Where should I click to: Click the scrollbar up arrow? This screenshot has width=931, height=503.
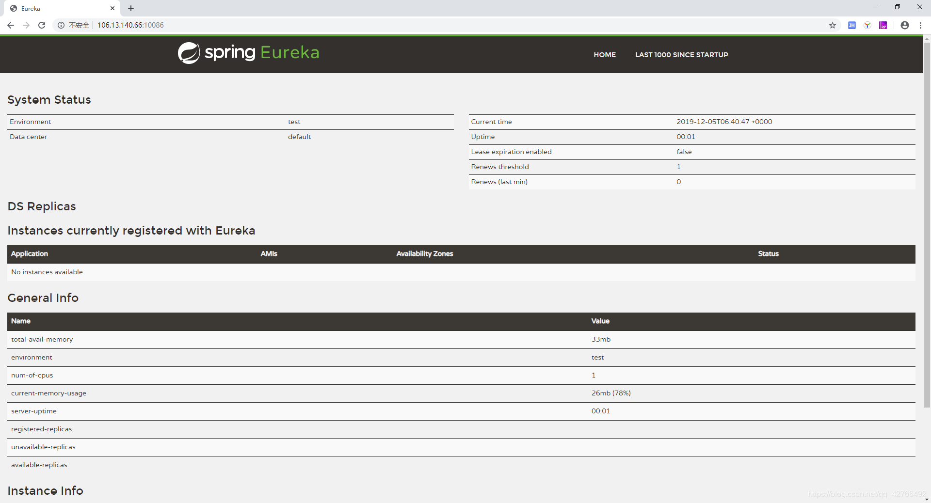[927, 38]
